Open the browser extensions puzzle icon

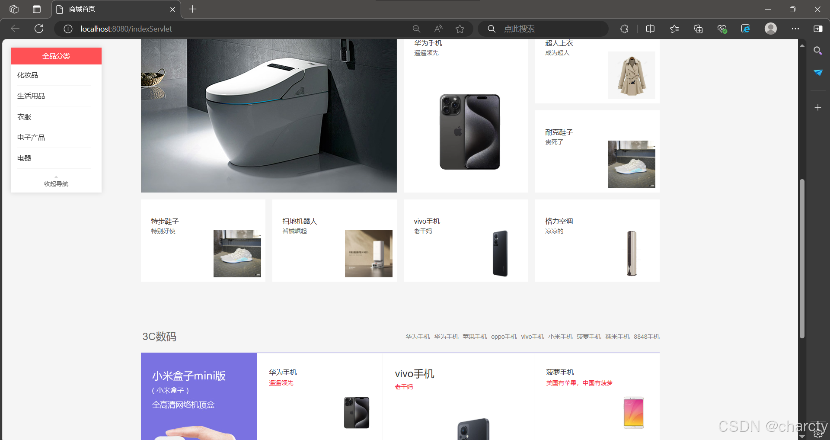(x=624, y=29)
